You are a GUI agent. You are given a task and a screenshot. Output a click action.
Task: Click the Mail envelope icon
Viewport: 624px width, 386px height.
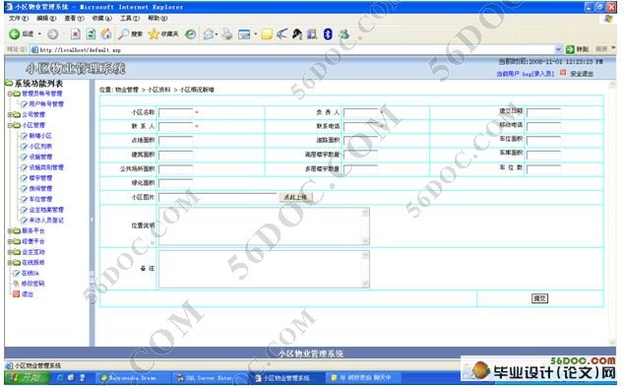coord(209,34)
